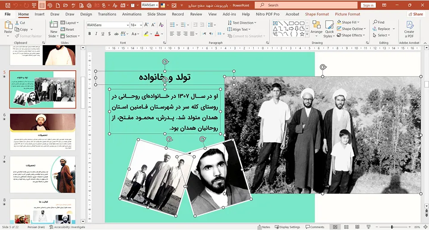Switch to Animations tab
The height and width of the screenshot is (230, 429).
tap(132, 14)
